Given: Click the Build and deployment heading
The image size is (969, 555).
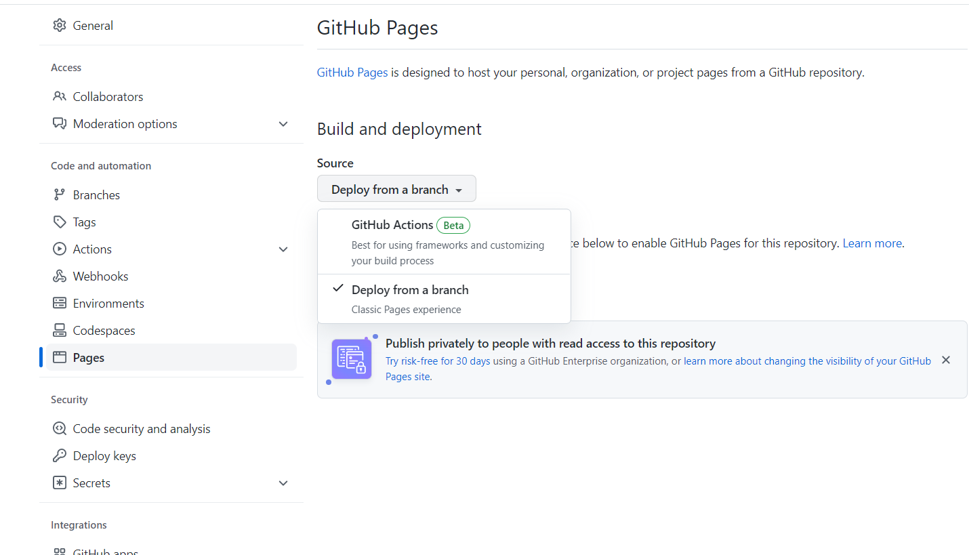Looking at the screenshot, I should [x=399, y=129].
